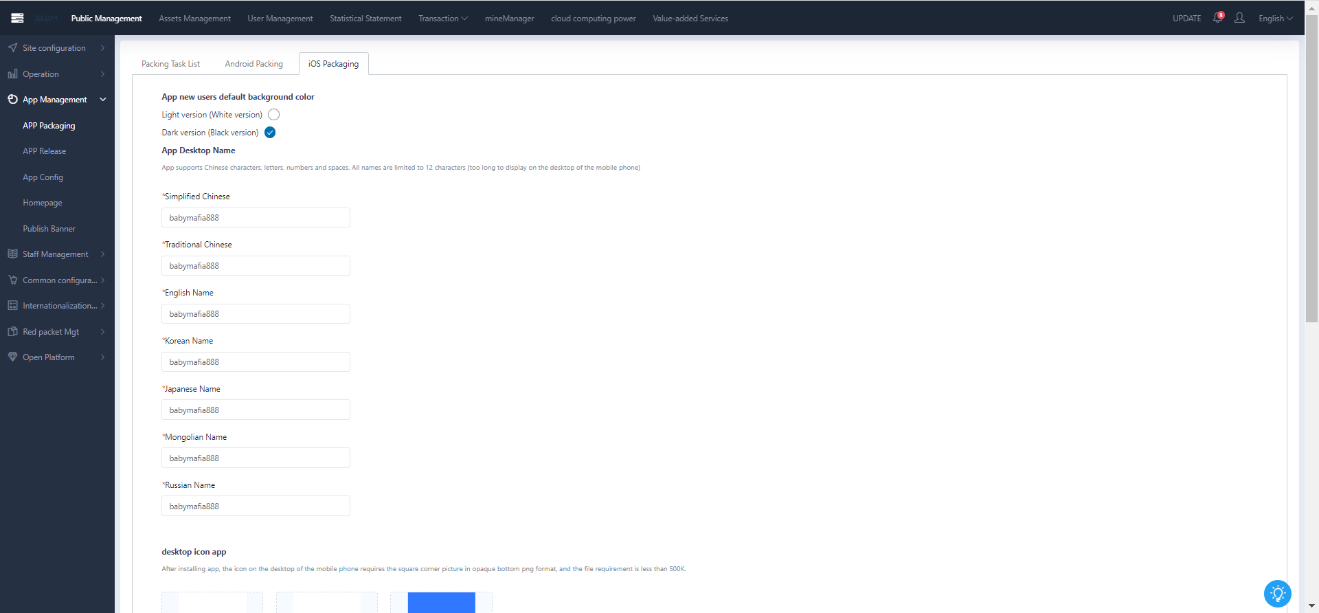Expand Red packet Mgt chevron
Screen dimensions: 1319x613
pyautogui.click(x=103, y=331)
